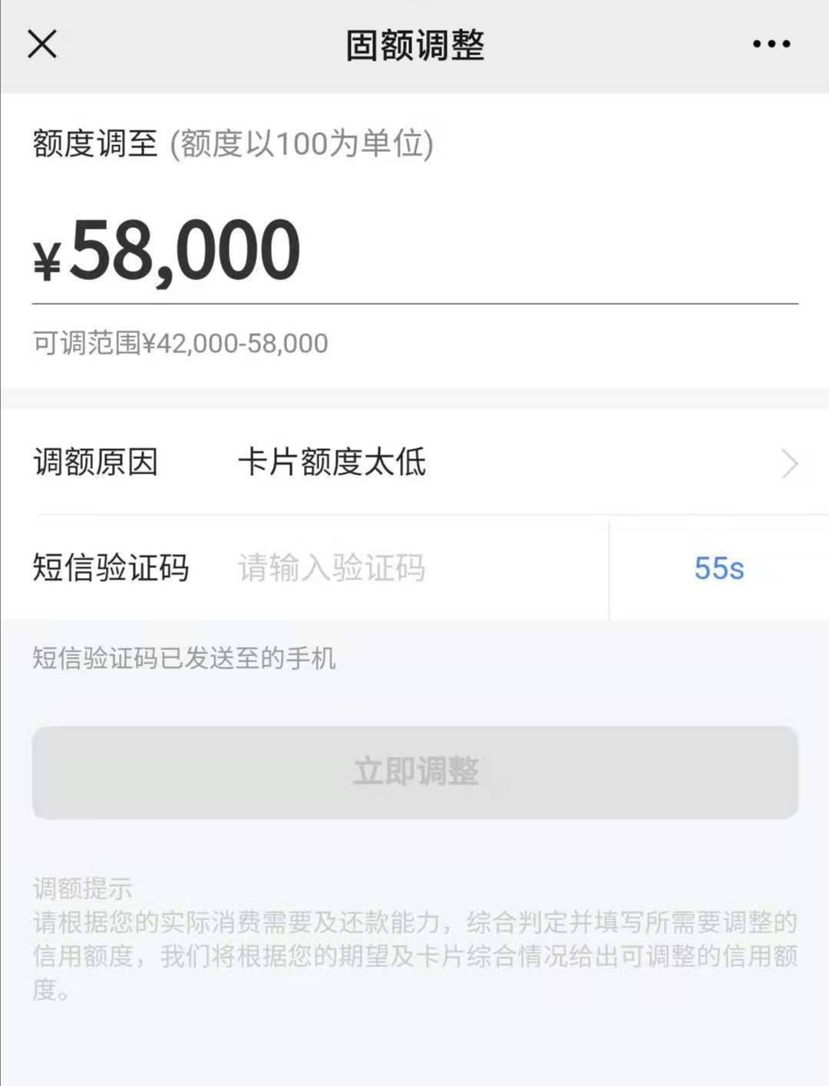The height and width of the screenshot is (1086, 829).
Task: Close the 固额调整 page with the X icon
Action: click(42, 44)
